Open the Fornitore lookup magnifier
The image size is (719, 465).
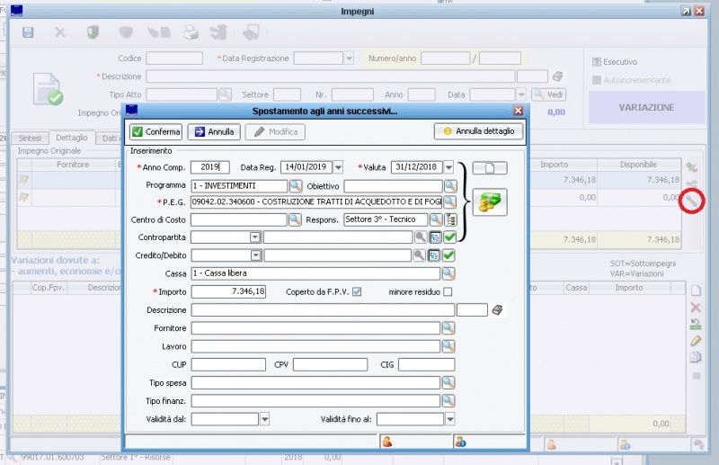(x=448, y=328)
